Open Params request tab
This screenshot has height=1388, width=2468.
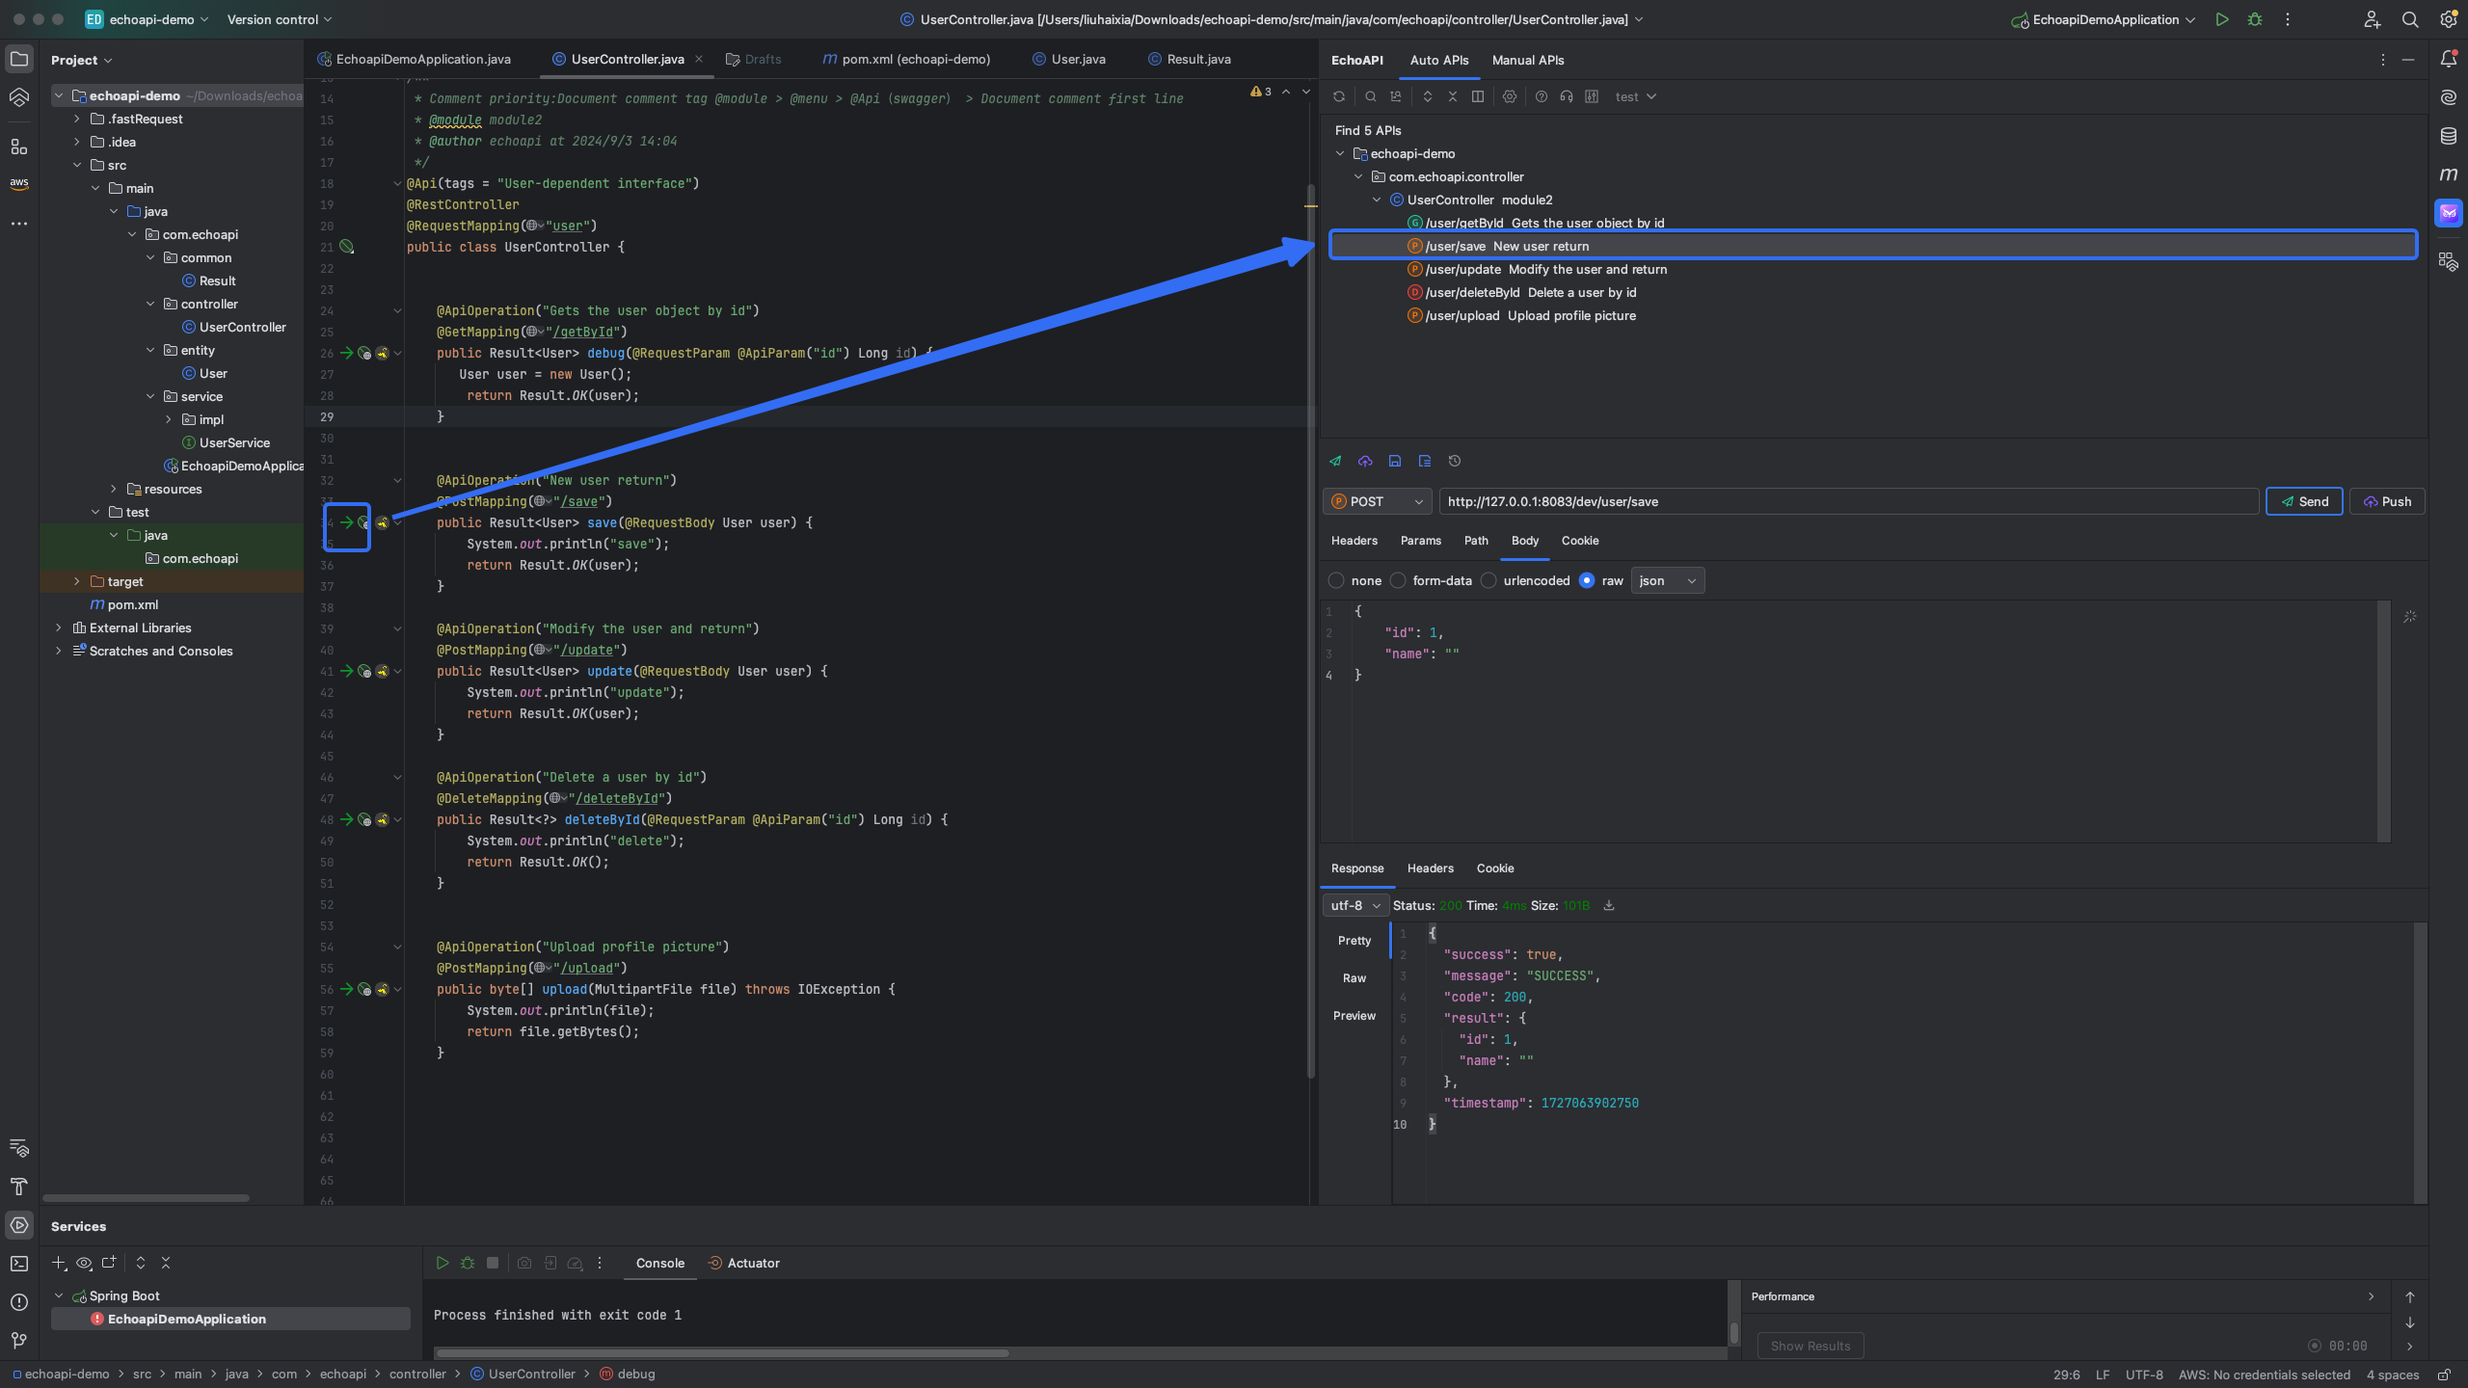[1421, 541]
